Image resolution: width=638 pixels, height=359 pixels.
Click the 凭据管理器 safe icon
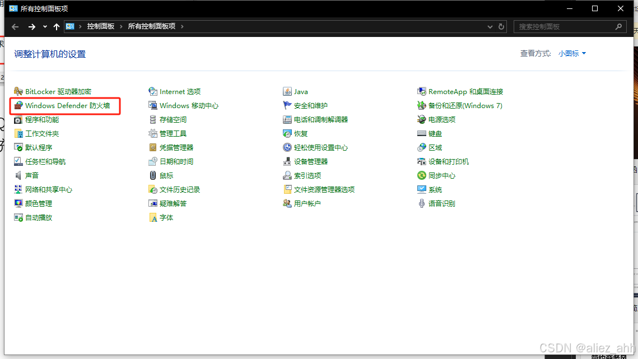tap(152, 147)
